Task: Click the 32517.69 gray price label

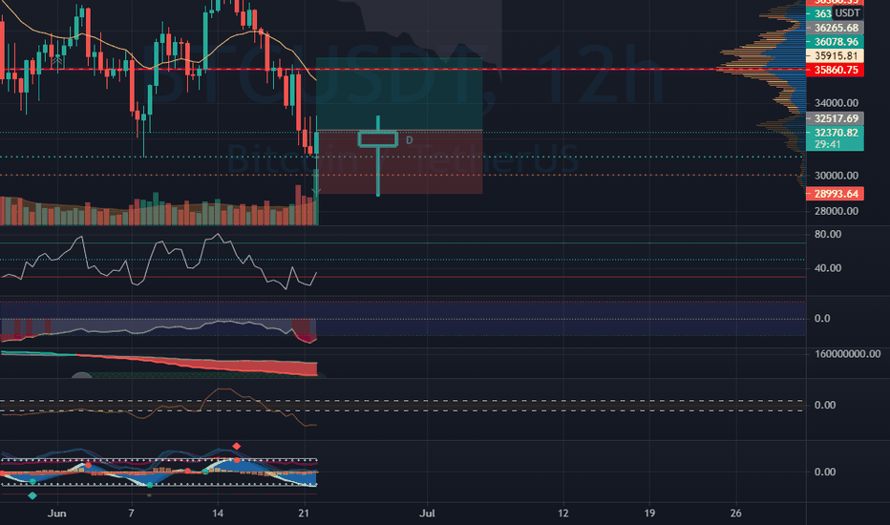Action: [835, 118]
